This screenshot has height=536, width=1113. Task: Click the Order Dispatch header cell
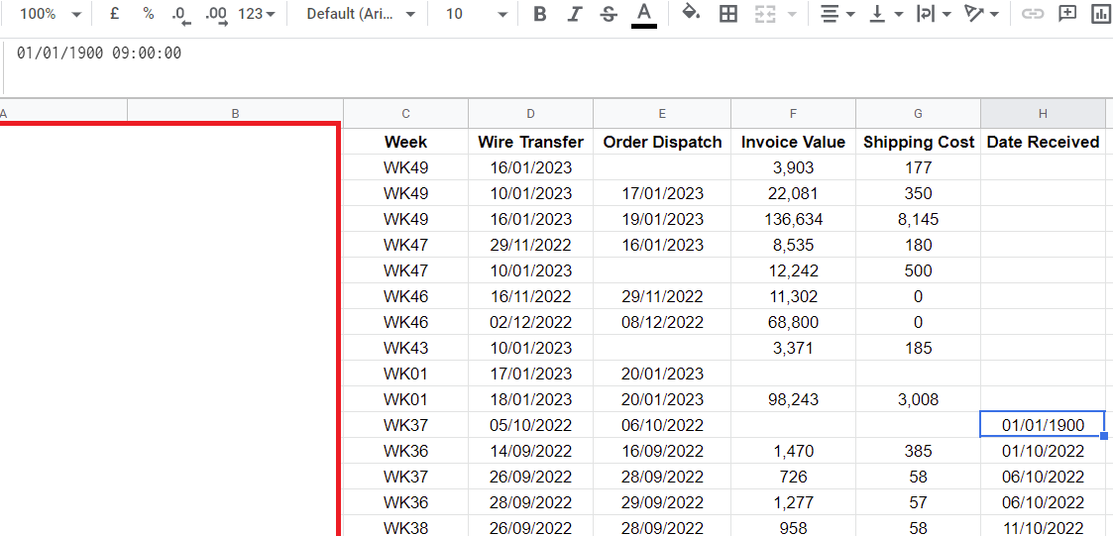662,142
